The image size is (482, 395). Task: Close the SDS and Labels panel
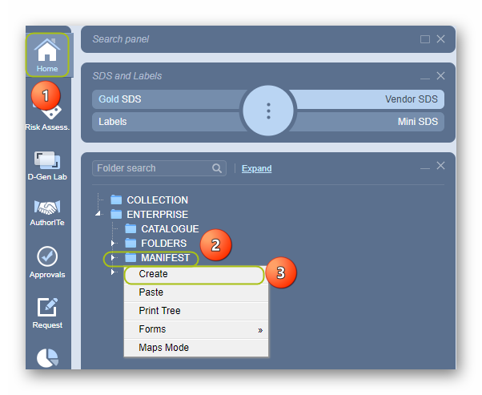click(x=441, y=75)
